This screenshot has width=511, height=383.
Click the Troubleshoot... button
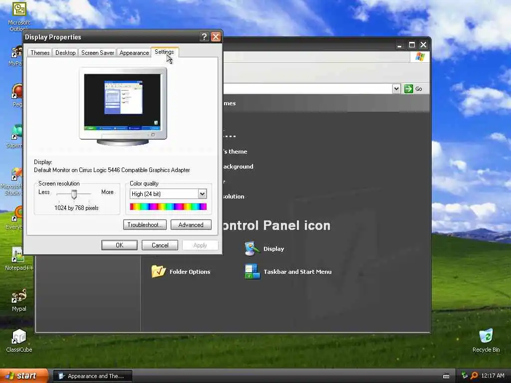(x=145, y=225)
